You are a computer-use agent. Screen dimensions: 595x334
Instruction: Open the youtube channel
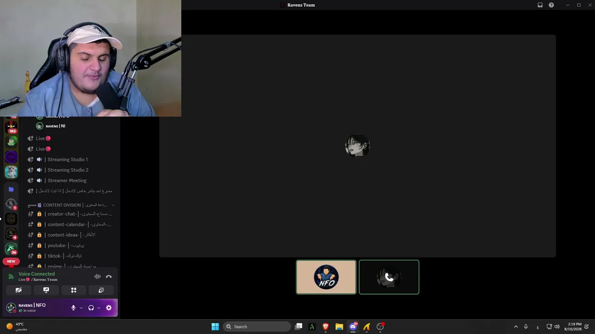click(x=72, y=245)
